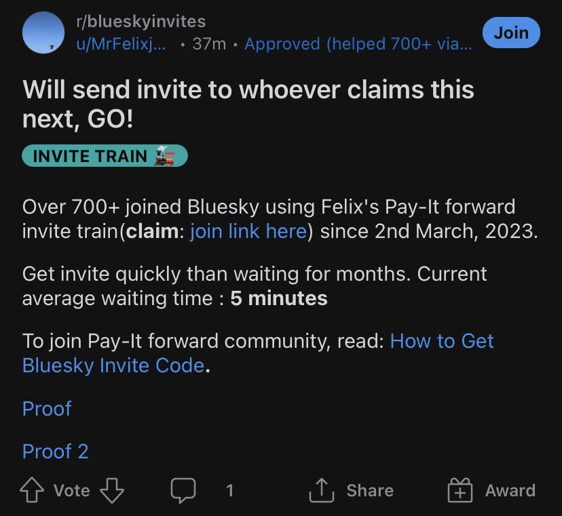Join the r/blueskyinvites community
Screen dimensions: 562x516
tap(510, 33)
